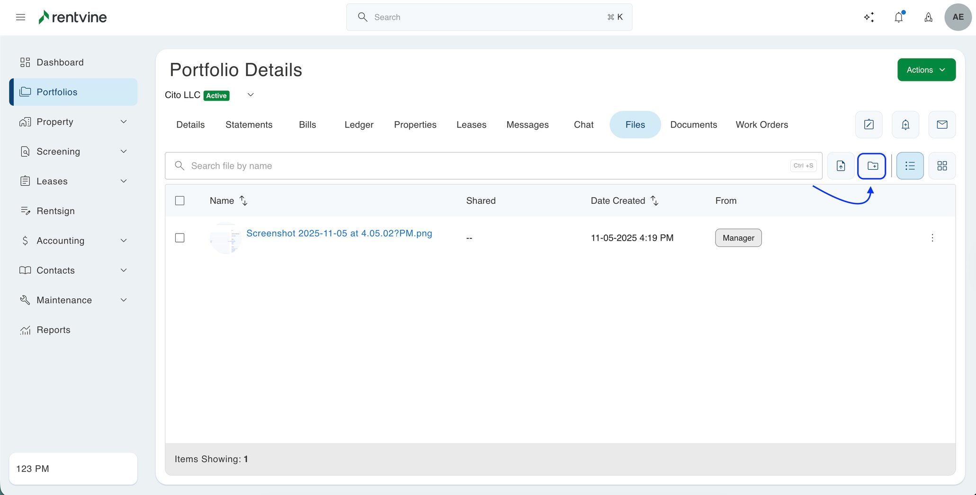Click the upload file icon
976x495 pixels.
click(x=841, y=166)
